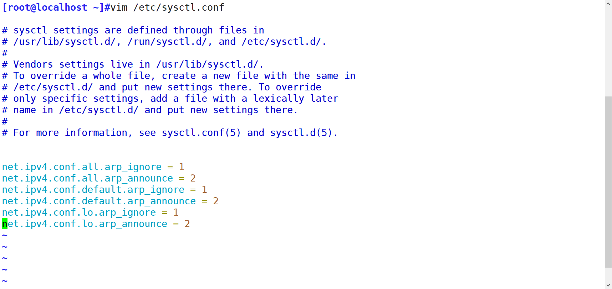Click the value 1 of default.arp_ignore

pyautogui.click(x=204, y=190)
